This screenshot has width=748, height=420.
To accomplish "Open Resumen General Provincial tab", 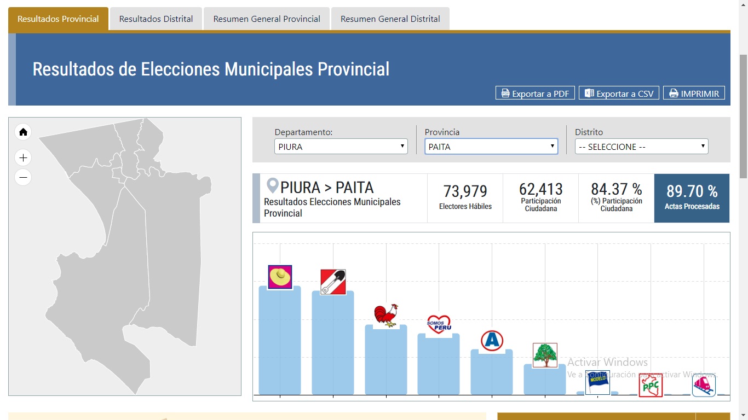I will pos(267,19).
